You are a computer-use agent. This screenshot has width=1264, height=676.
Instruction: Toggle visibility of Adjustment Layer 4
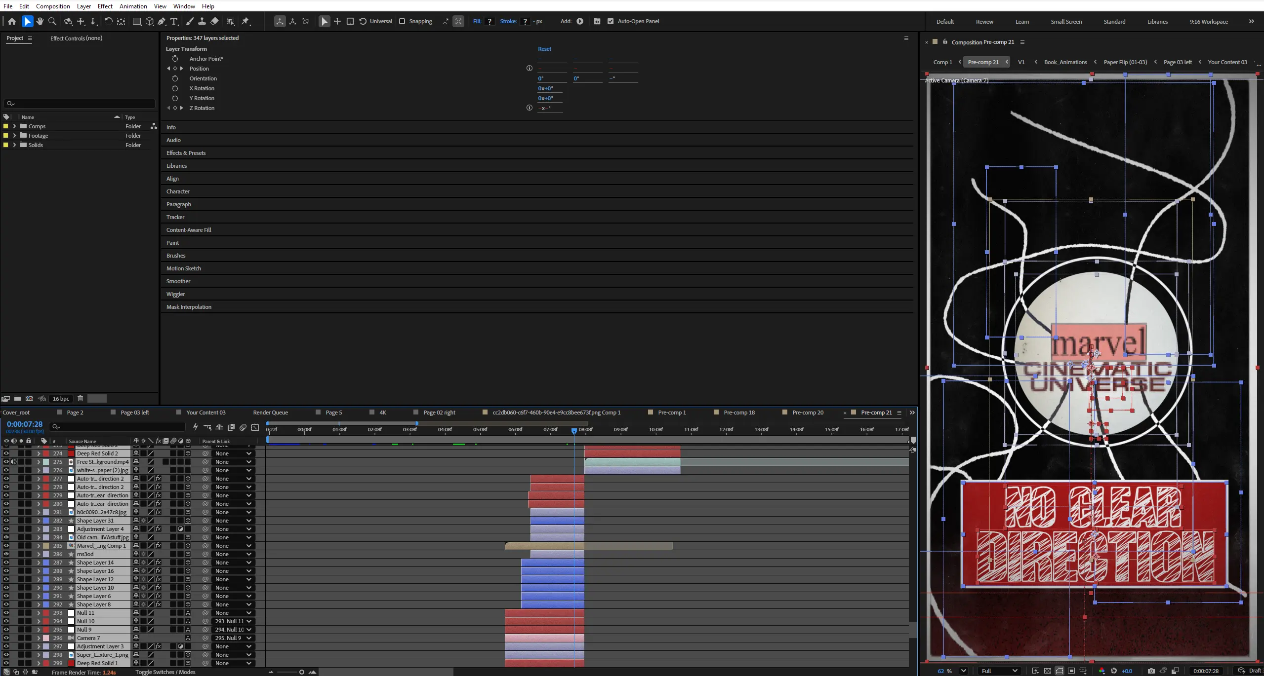tap(6, 529)
